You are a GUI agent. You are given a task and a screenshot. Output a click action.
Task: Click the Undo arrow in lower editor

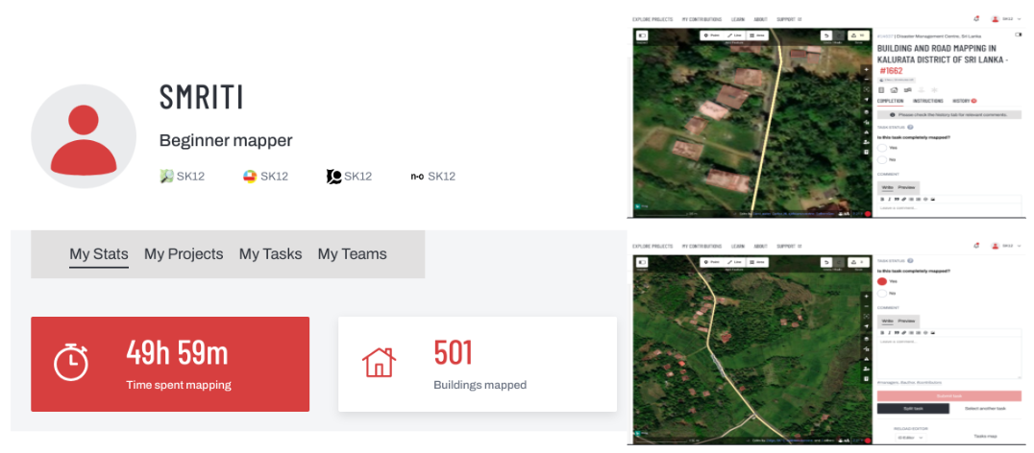(x=827, y=262)
